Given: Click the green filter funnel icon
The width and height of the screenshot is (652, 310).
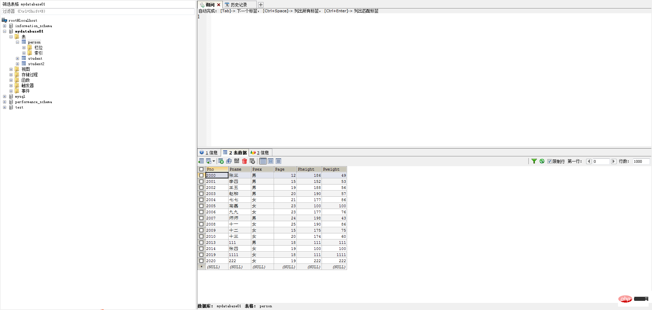Looking at the screenshot, I should (534, 161).
